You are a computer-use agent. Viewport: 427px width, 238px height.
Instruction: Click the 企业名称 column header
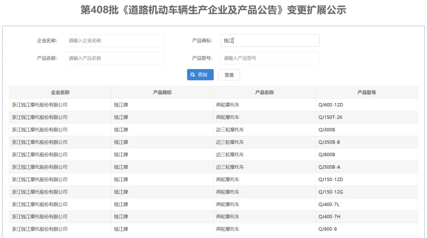tap(60, 92)
